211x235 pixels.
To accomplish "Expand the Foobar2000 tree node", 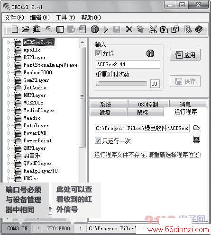I will (x=9, y=72).
